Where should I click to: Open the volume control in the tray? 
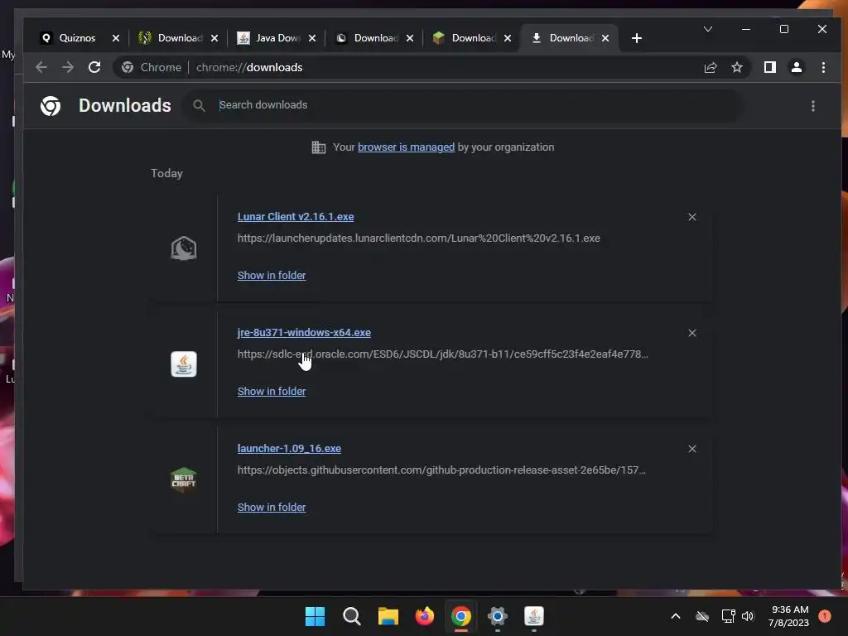coord(748,616)
